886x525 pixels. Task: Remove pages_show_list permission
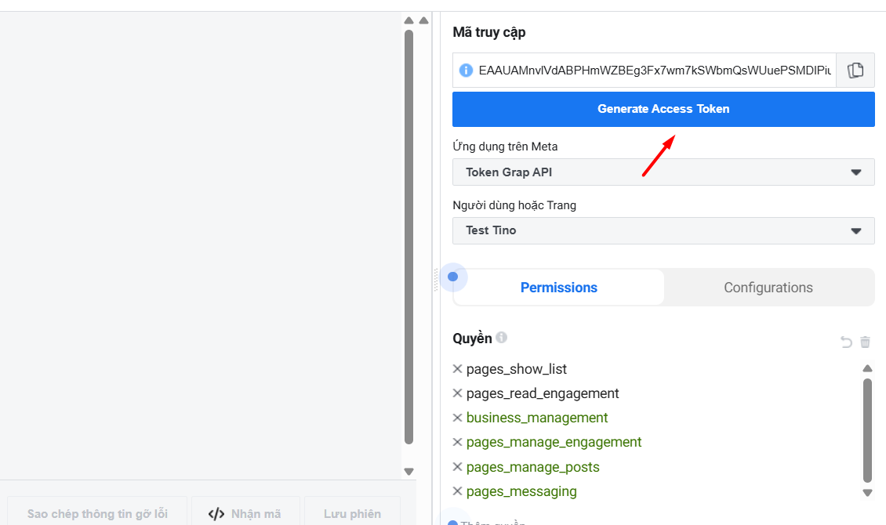tap(458, 368)
